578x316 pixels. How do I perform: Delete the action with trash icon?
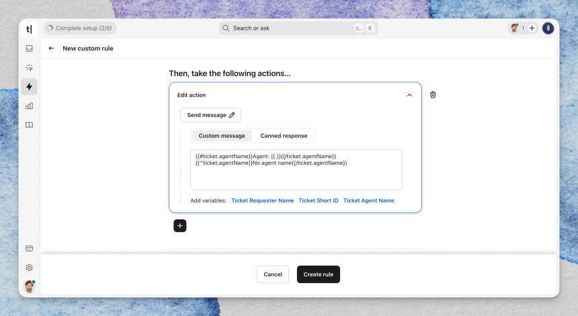(x=433, y=95)
